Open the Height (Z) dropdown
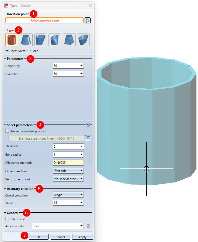Viewport: 198px width, 242px height. pyautogui.click(x=81, y=66)
